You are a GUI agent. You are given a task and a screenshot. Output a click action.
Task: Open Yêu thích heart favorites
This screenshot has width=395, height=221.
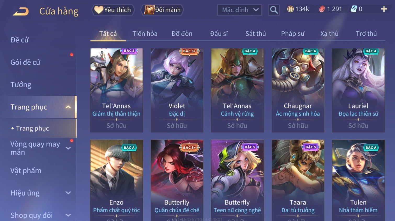tap(113, 10)
